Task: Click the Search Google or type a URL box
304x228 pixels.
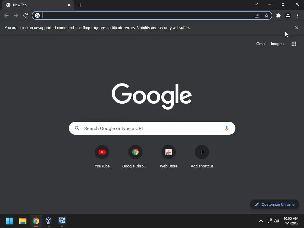Action: [152, 128]
